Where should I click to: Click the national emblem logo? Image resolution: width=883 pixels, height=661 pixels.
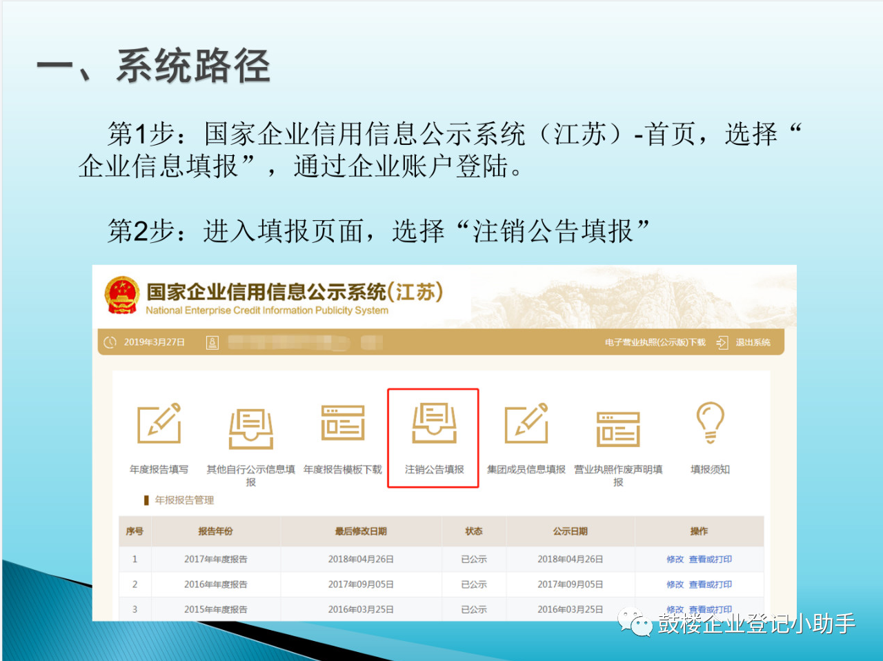pos(122,296)
